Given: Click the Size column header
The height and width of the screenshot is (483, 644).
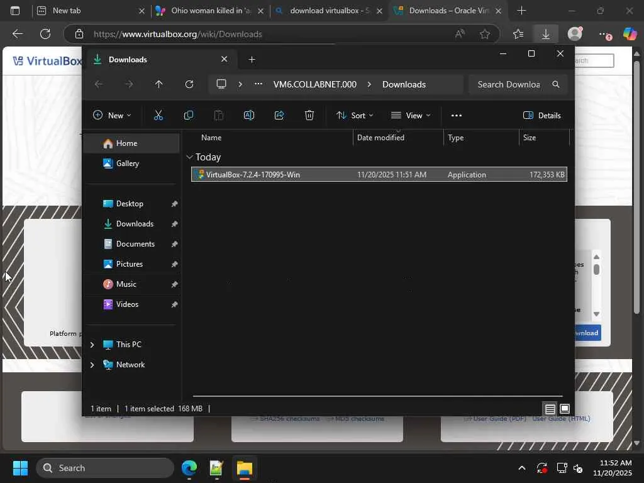Looking at the screenshot, I should pyautogui.click(x=545, y=138).
